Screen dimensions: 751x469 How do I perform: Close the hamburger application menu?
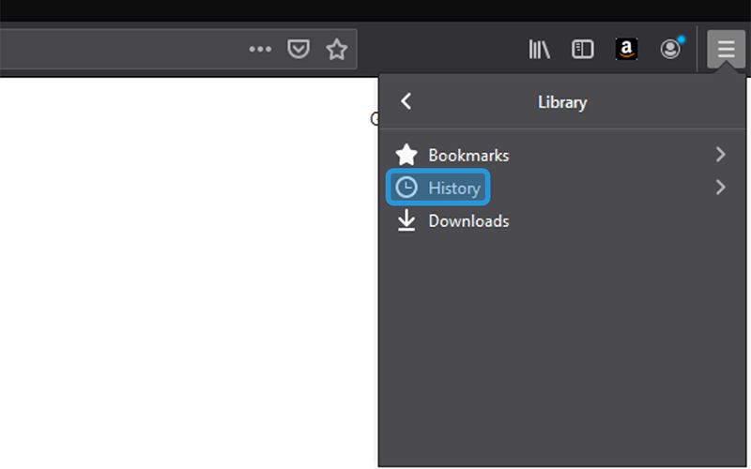tap(726, 49)
